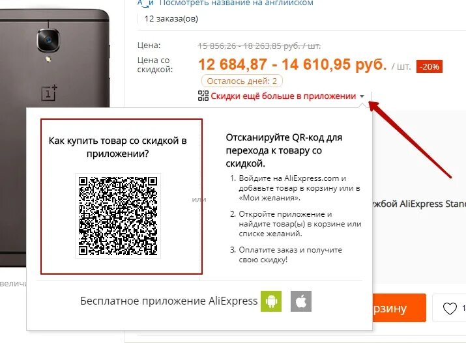Click the '12 заказа(ов)' orders count
The image size is (466, 343).
coord(171,19)
